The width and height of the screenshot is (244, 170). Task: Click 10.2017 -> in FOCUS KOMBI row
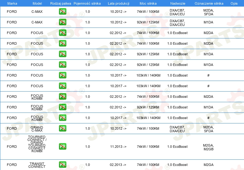click(118, 118)
